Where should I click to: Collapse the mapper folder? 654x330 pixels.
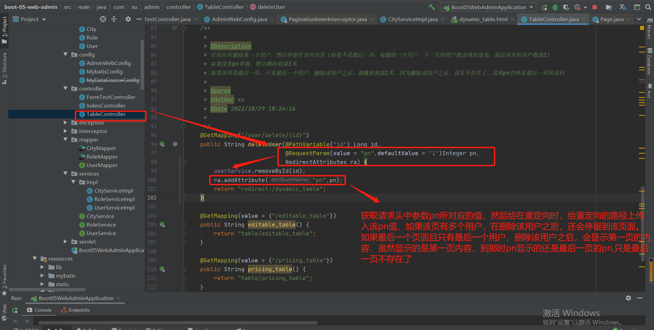click(65, 139)
